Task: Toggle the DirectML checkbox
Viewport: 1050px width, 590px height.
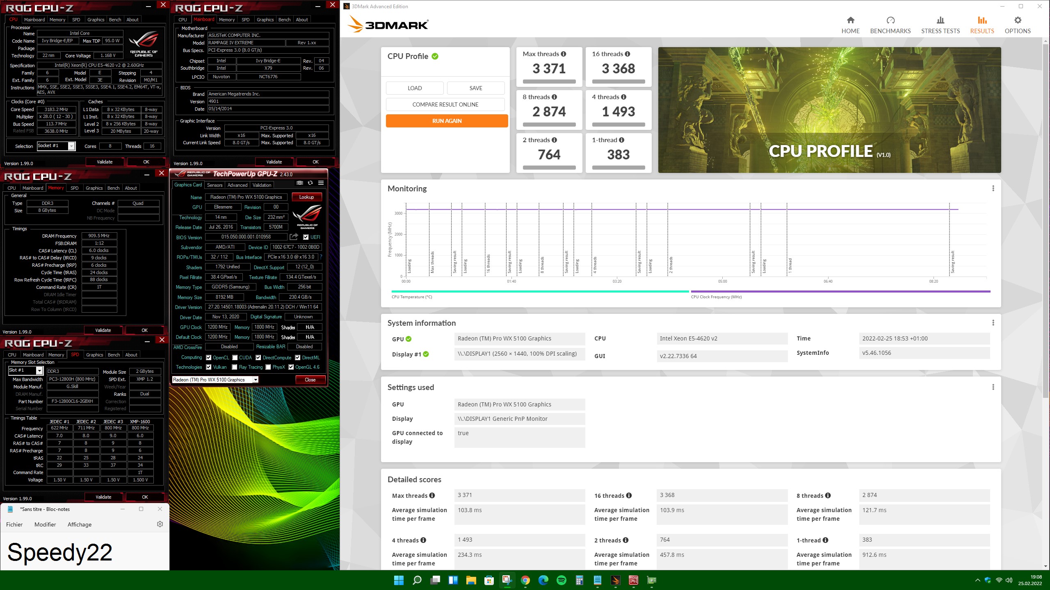Action: tap(298, 358)
